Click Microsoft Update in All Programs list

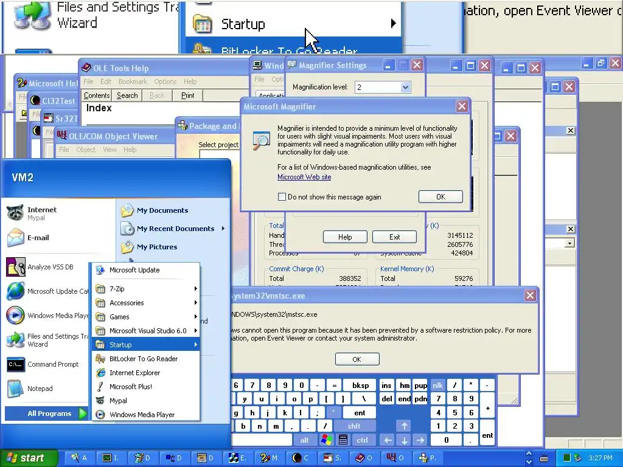[146, 270]
